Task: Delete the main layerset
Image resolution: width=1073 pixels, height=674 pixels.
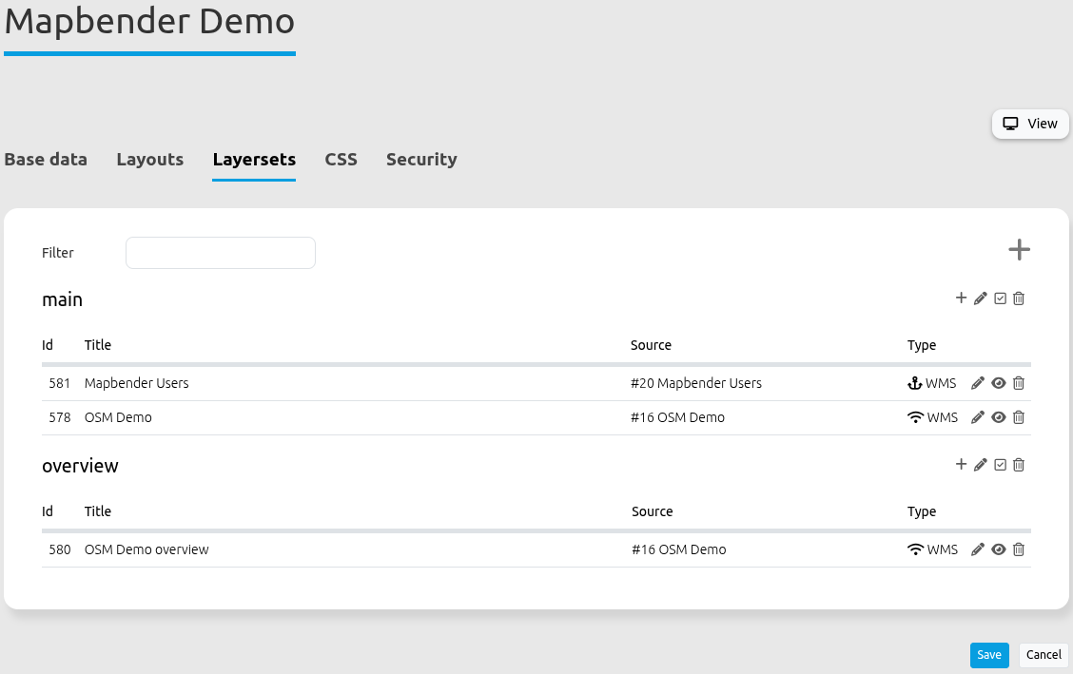Action: 1019,298
